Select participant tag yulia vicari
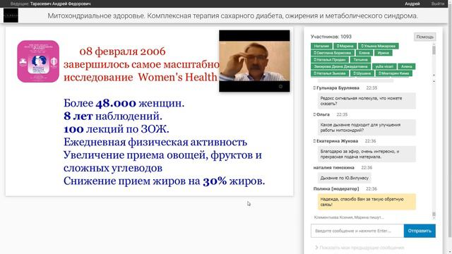The height and width of the screenshot is (254, 452). click(384, 66)
